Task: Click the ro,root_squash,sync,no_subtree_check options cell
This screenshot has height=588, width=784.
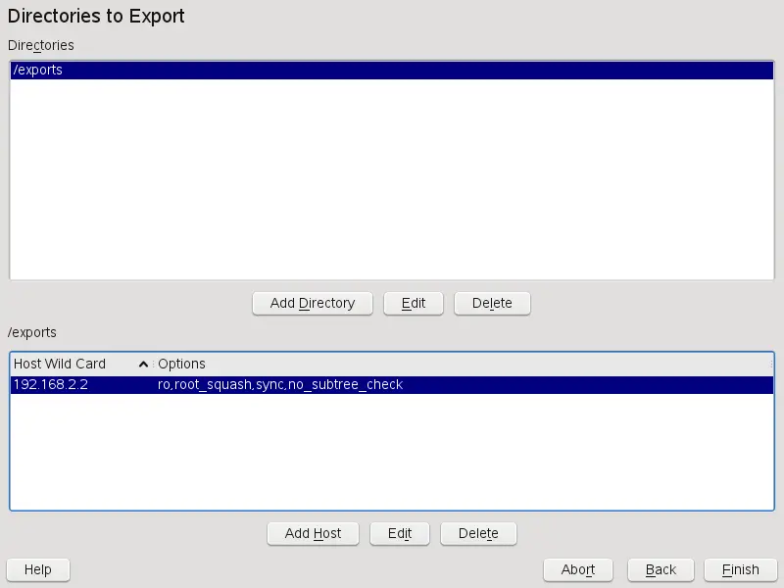Action: (x=279, y=384)
